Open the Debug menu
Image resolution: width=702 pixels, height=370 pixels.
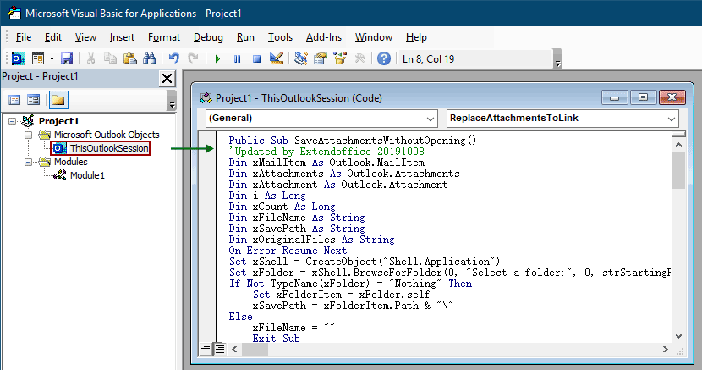pos(208,37)
